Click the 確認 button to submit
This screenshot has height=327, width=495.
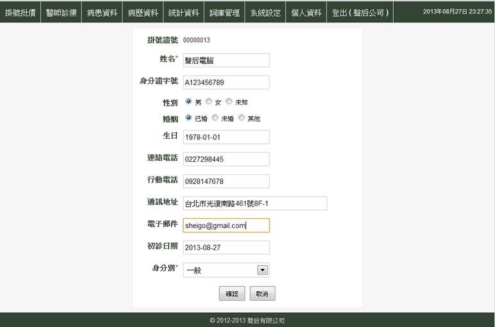(x=232, y=293)
